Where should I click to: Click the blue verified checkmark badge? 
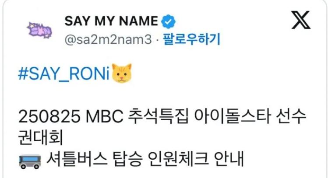[x=168, y=21]
